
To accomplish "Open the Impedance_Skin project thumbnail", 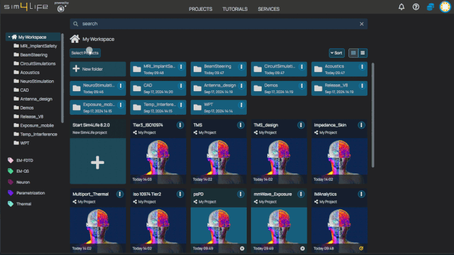I will tap(339, 161).
